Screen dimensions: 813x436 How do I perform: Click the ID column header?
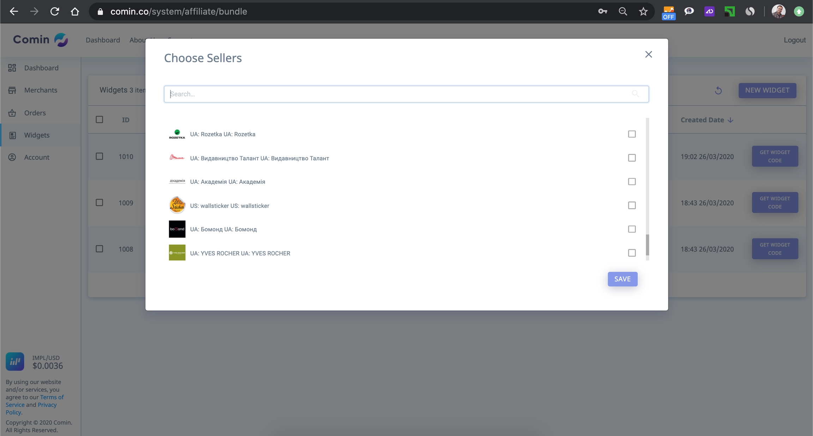[x=126, y=120]
